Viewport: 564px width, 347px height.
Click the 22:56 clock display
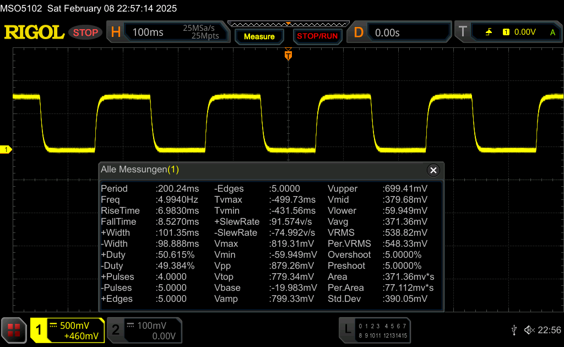pyautogui.click(x=549, y=330)
